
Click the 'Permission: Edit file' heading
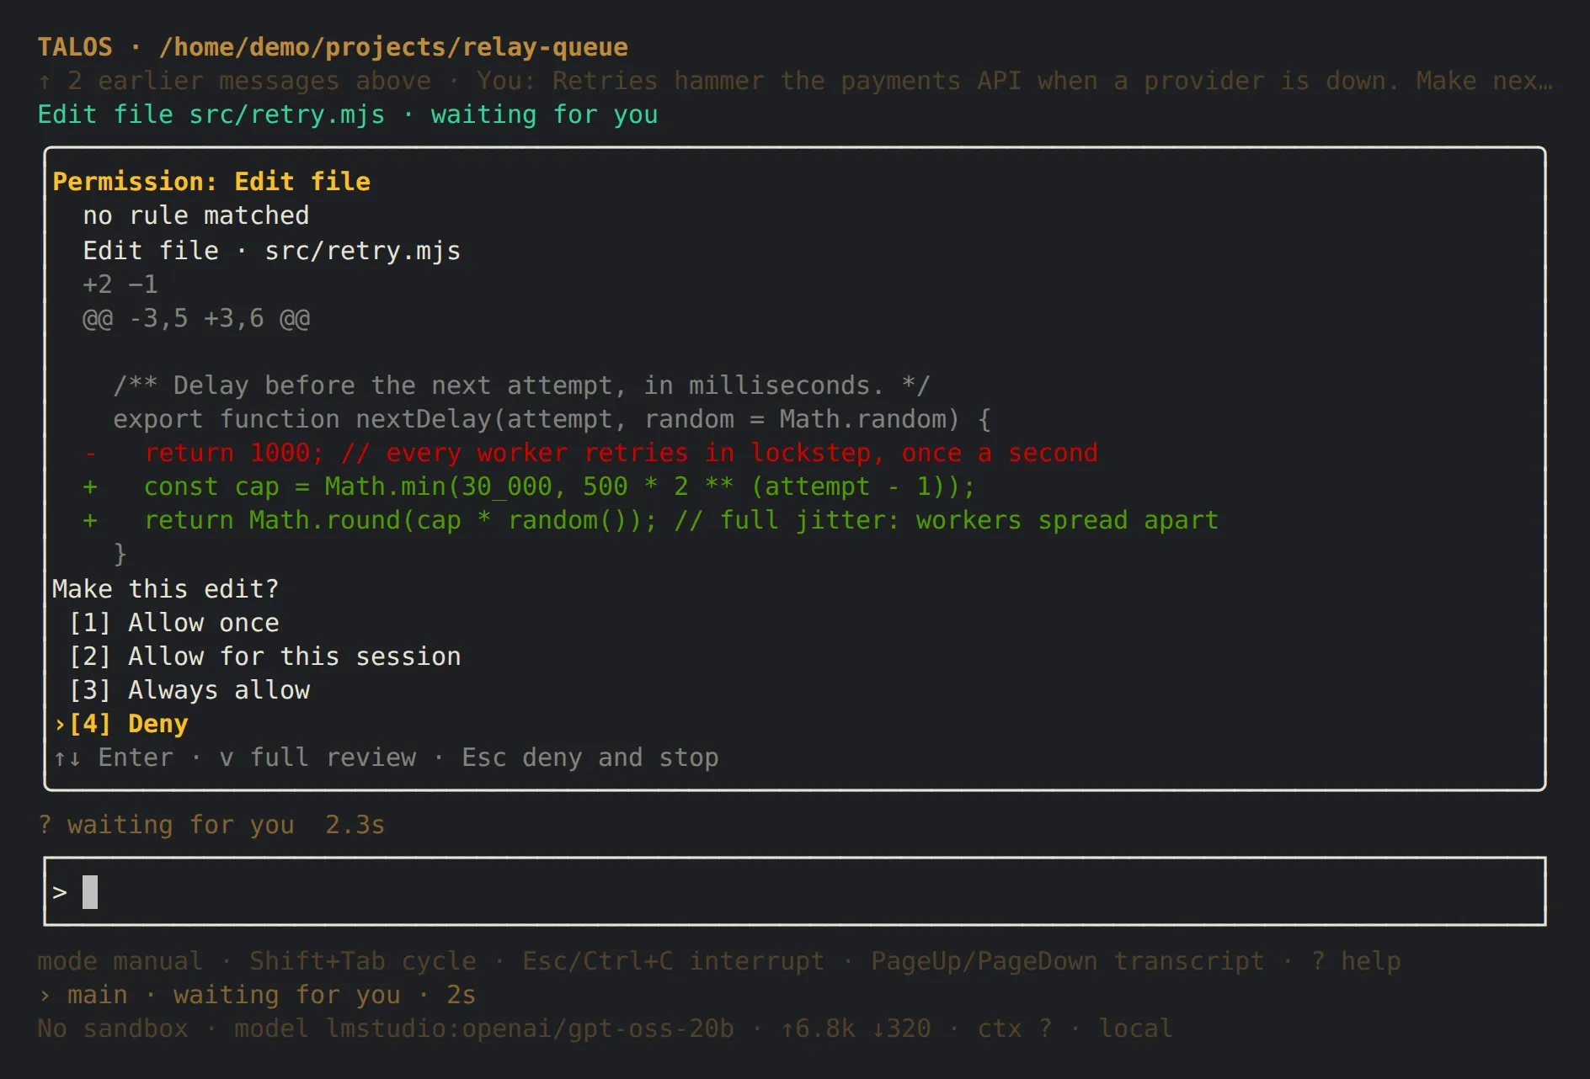(x=211, y=182)
